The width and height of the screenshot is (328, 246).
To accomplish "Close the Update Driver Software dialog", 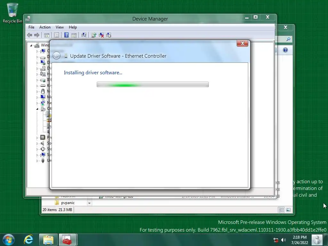I will [242, 43].
